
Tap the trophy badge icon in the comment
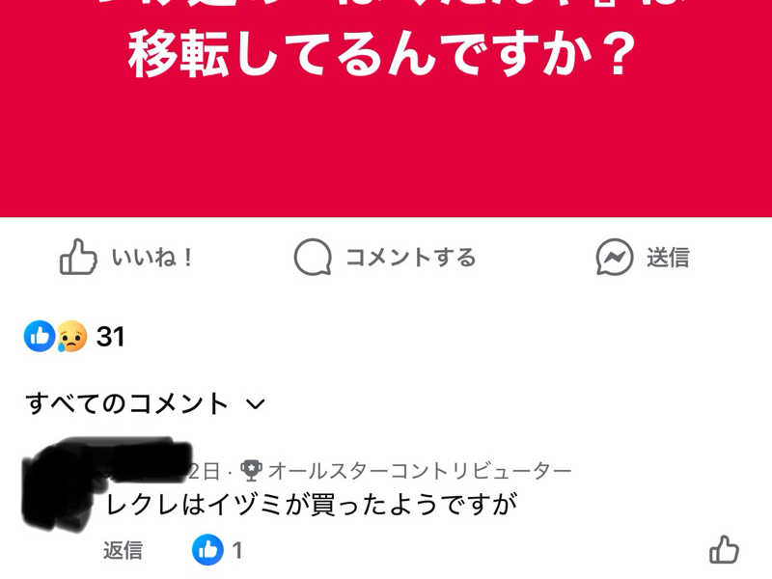251,471
